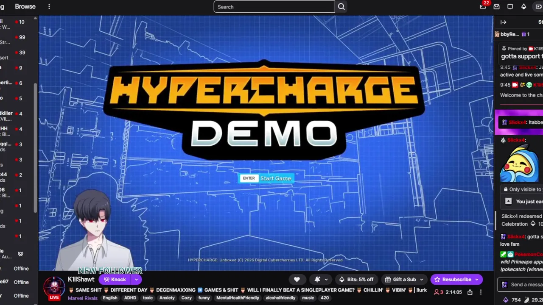Screen dimensions: 543x305
Task: Open the notifications mail icon
Action: coord(496,7)
